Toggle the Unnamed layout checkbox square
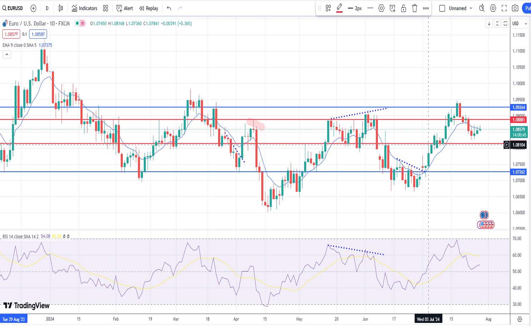Viewport: 531px width, 326px height. 442,8
